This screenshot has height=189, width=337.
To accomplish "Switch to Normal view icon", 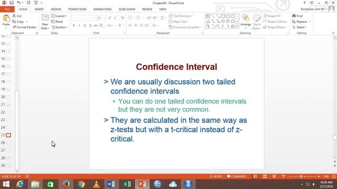I will 255,176.
